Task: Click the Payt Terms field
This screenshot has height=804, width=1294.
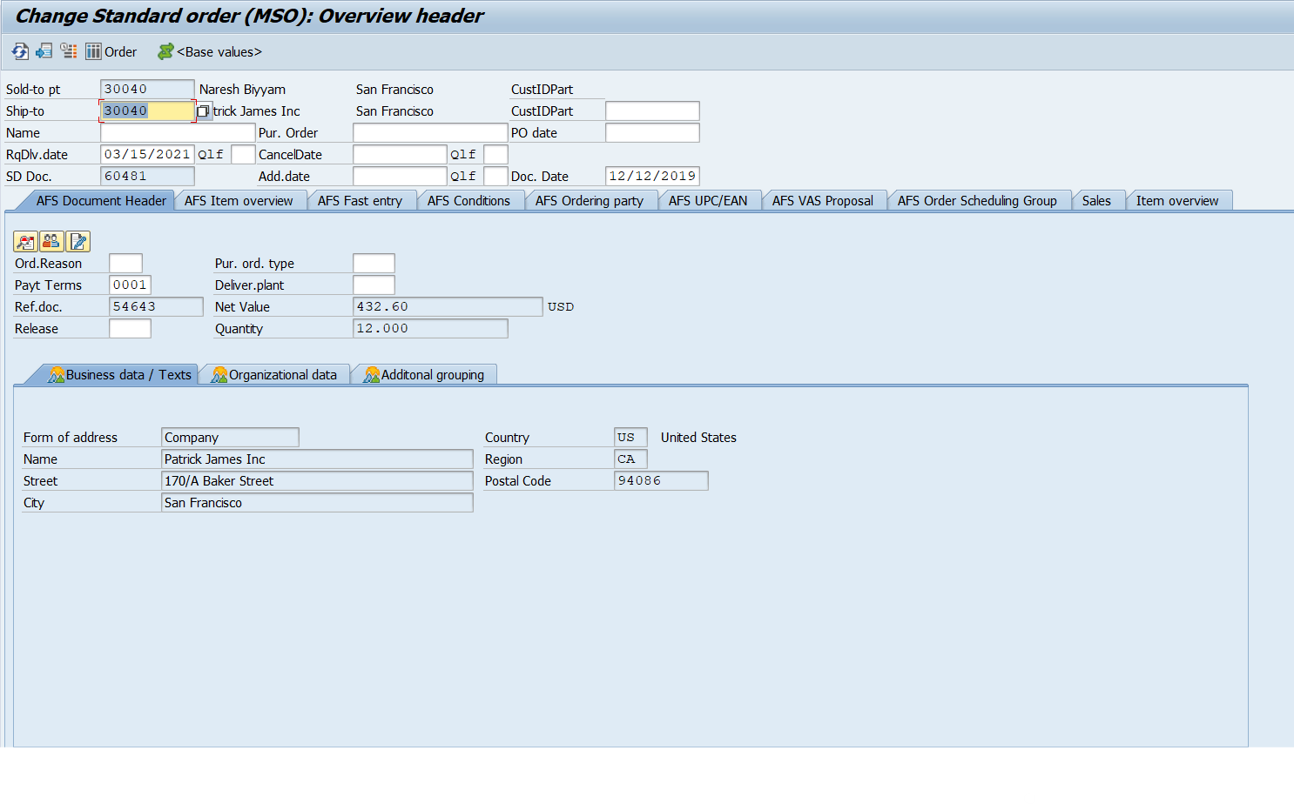Action: 130,285
